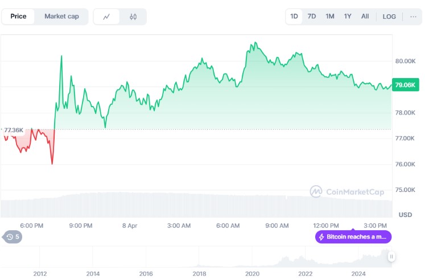Select the 7D time range
Screen dimensions: 425x278
[312, 17]
